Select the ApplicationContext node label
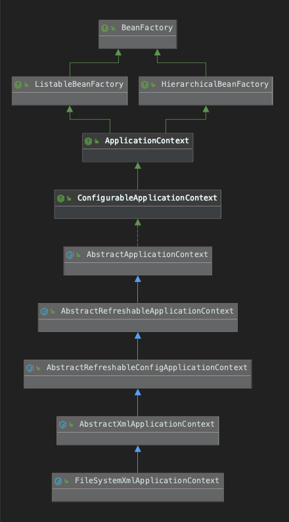 (x=147, y=141)
